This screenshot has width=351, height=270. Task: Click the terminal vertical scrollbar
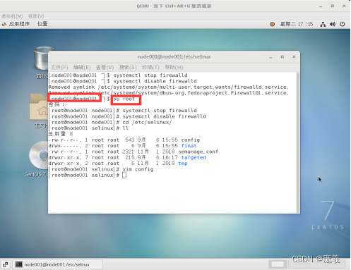pyautogui.click(x=298, y=142)
